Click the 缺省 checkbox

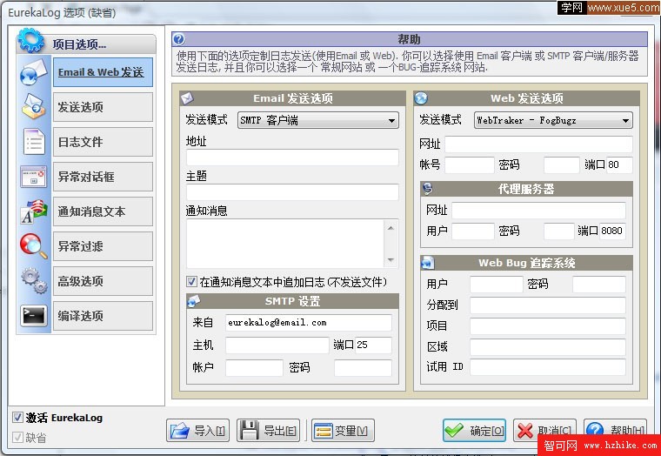pyautogui.click(x=17, y=437)
